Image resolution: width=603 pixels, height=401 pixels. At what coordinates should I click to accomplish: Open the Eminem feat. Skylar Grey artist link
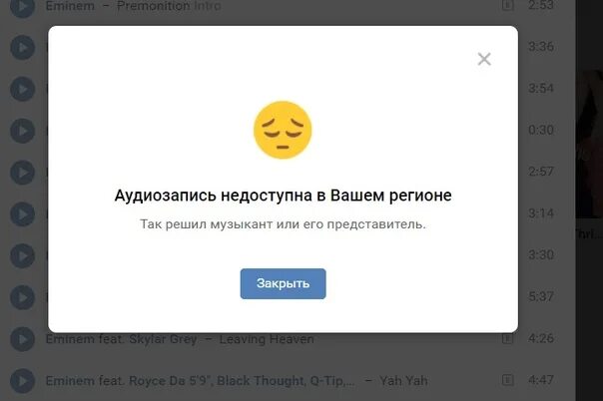[x=122, y=339]
